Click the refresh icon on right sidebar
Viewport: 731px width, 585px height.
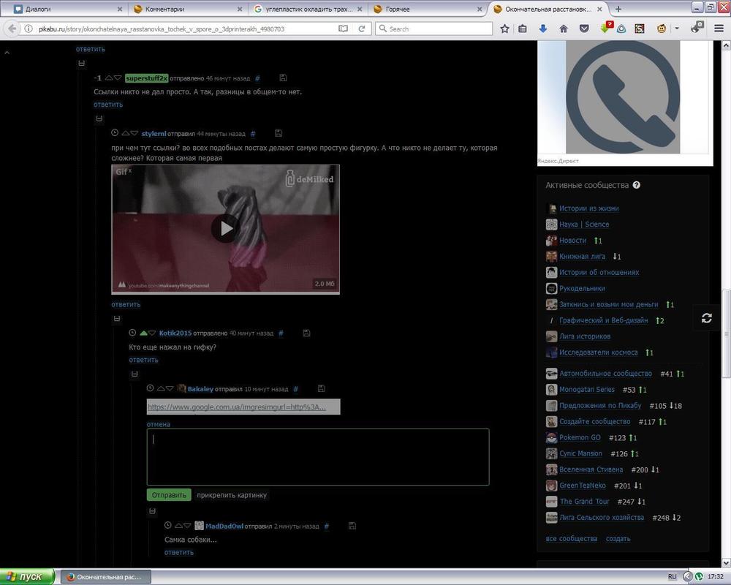point(706,318)
